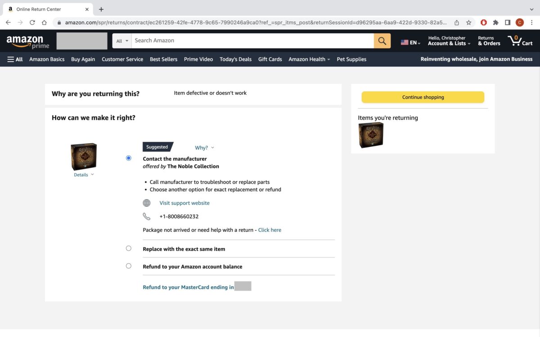Image resolution: width=540 pixels, height=337 pixels.
Task: Open the Extensions puzzle menu
Action: 495,22
